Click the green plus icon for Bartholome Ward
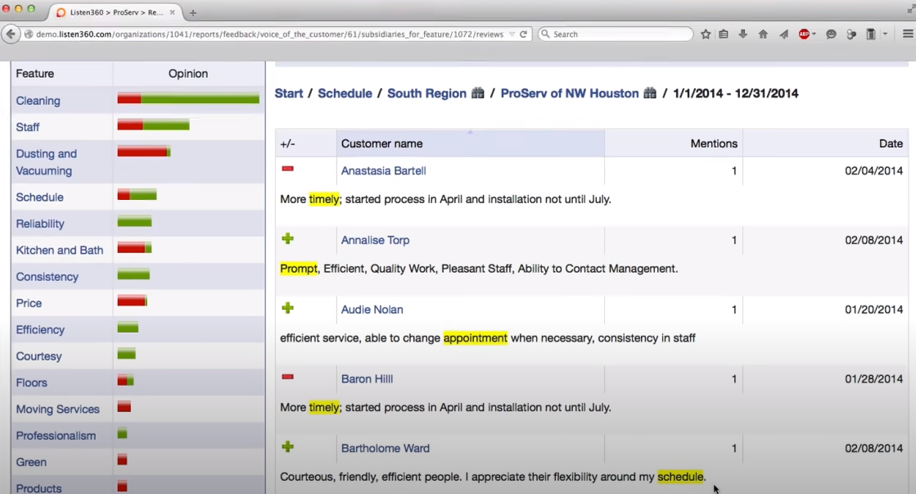Screen dimensions: 916x494 pyautogui.click(x=287, y=446)
